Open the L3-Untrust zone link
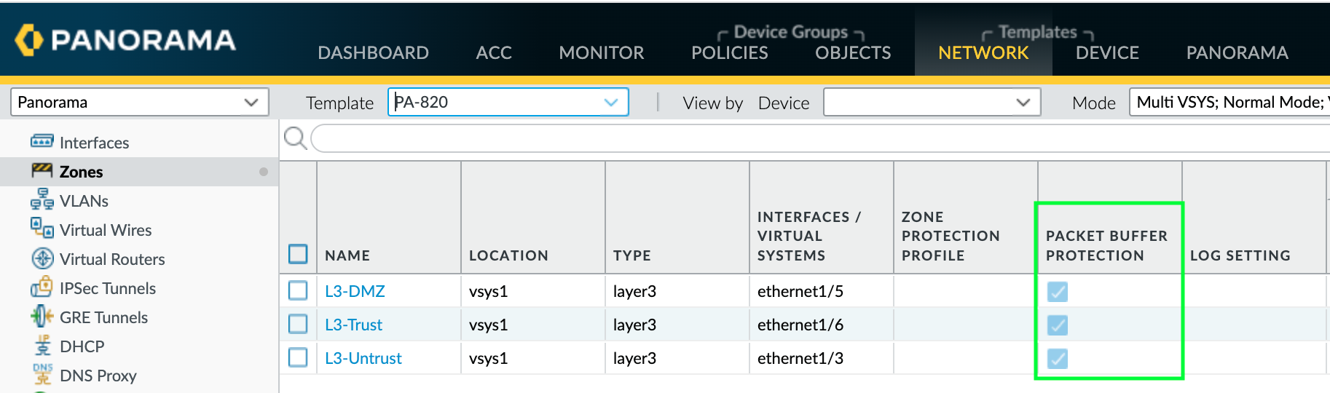 click(x=363, y=358)
